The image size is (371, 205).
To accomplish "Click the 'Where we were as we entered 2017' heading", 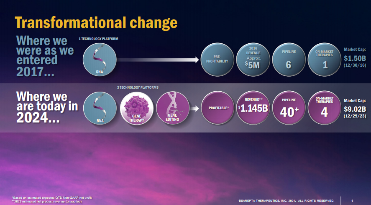I will (45, 56).
